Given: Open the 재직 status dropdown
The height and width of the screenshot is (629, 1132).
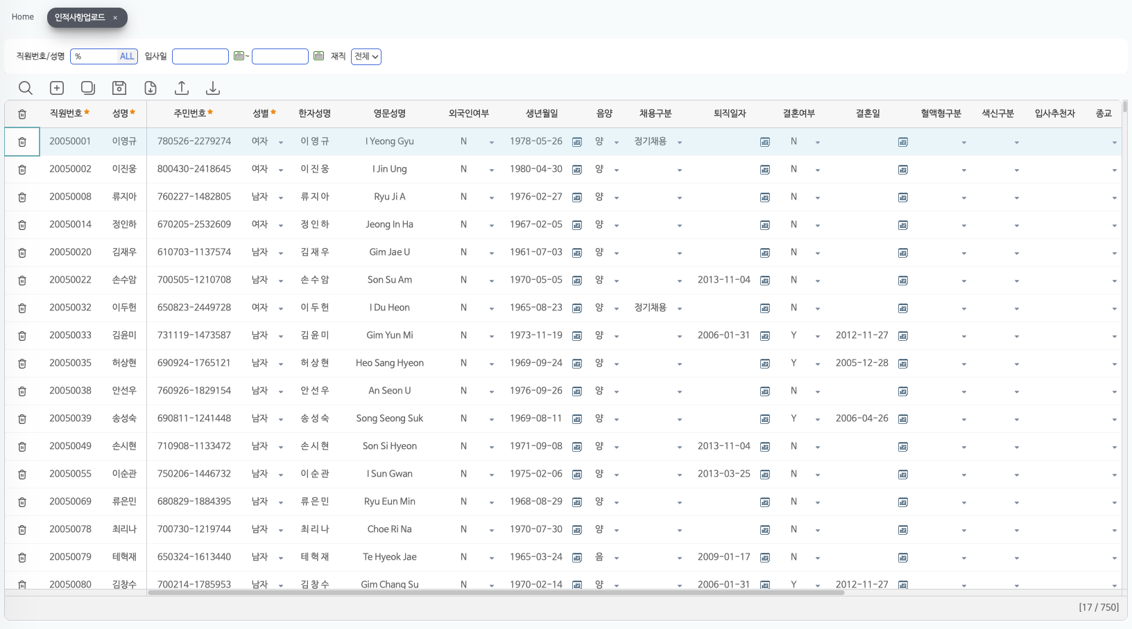Looking at the screenshot, I should [x=366, y=57].
